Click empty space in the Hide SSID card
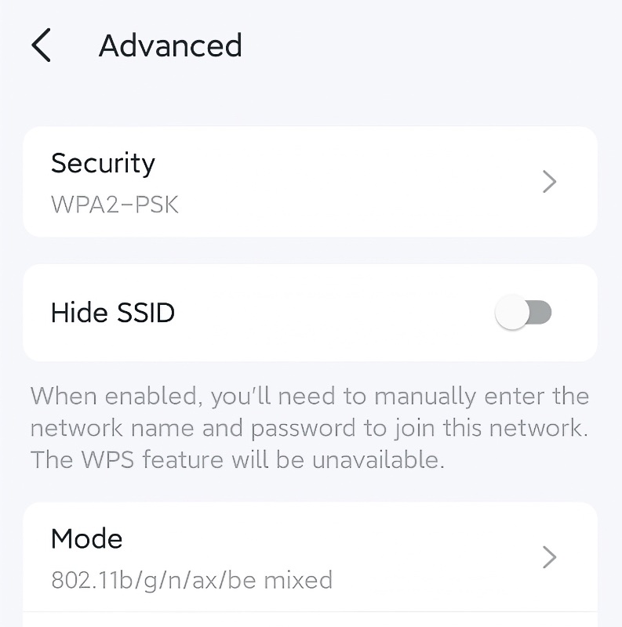Viewport: 622px width, 627px height. coord(329,313)
